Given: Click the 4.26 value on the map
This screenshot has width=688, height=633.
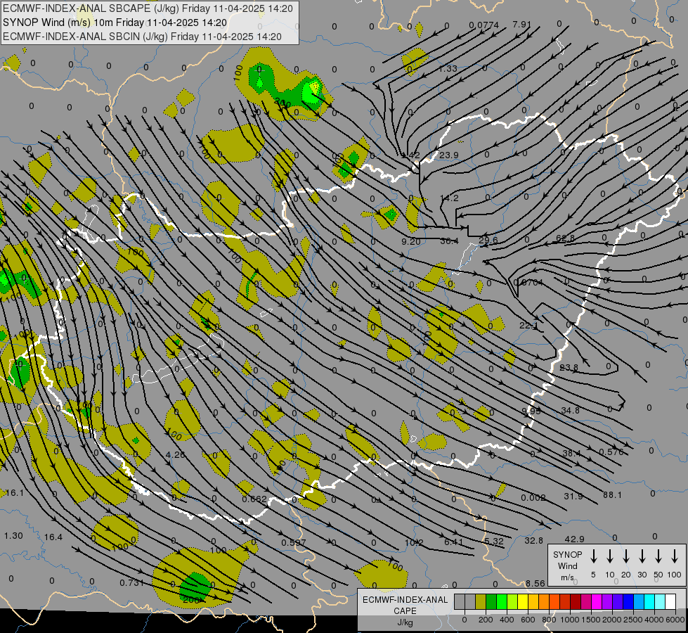Looking at the screenshot, I should (x=176, y=454).
